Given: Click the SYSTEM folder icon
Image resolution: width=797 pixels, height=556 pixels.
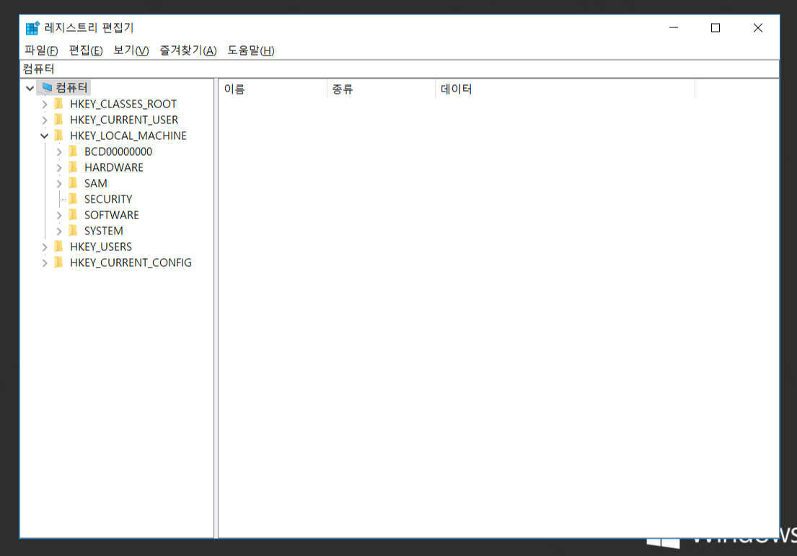Looking at the screenshot, I should [73, 231].
